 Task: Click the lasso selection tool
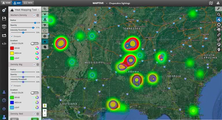[x=219, y=45]
